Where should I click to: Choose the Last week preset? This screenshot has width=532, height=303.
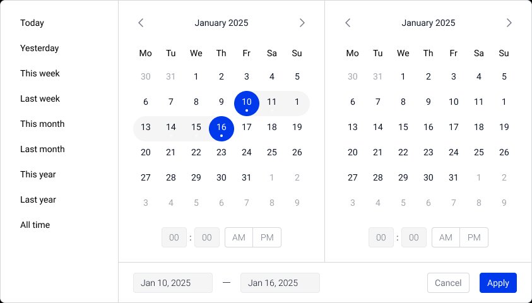[x=40, y=98]
